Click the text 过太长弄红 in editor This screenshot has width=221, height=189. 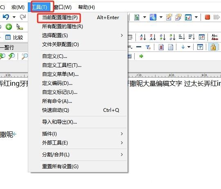coord(200,84)
